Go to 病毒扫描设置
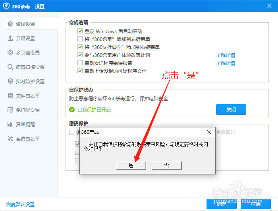Screen dimensions: 278x211 pos(30,67)
